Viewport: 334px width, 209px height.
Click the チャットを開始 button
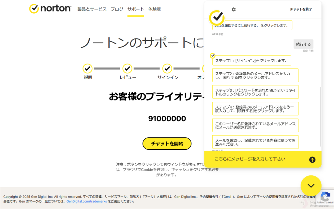(x=167, y=143)
